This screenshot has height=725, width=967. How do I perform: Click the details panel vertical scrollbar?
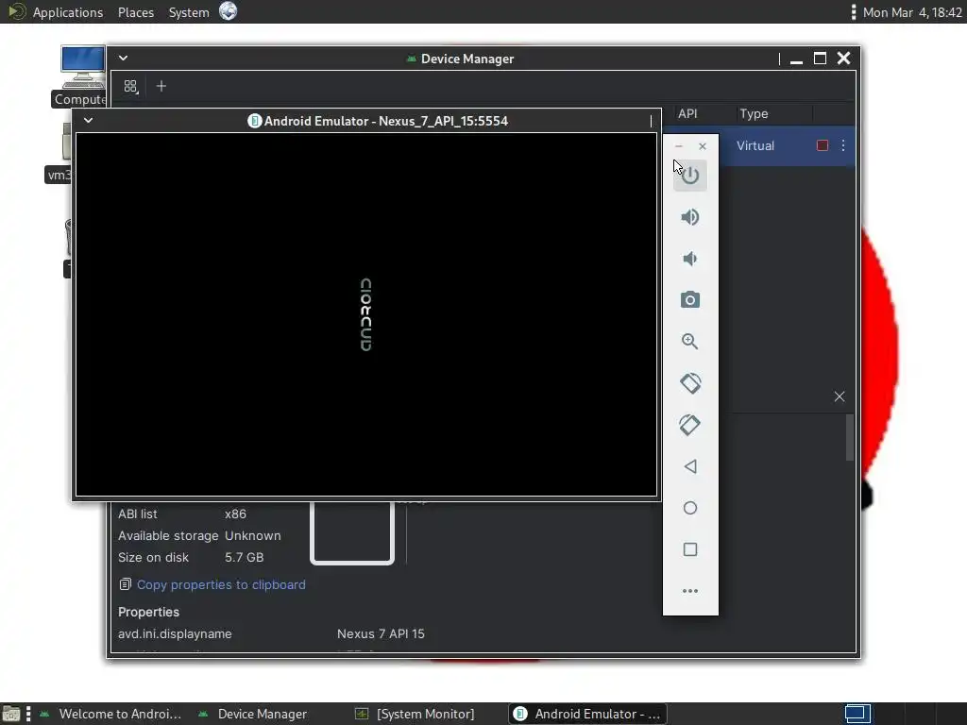click(x=850, y=437)
